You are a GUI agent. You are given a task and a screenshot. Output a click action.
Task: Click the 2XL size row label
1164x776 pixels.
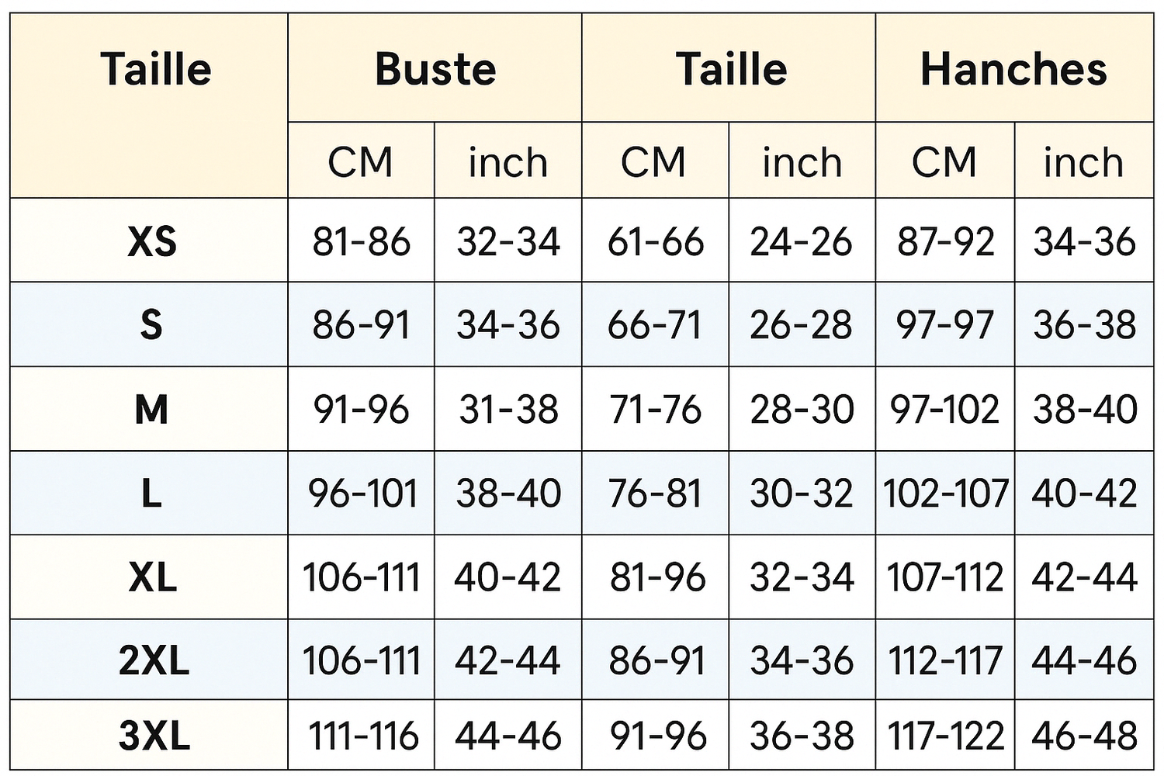154,660
